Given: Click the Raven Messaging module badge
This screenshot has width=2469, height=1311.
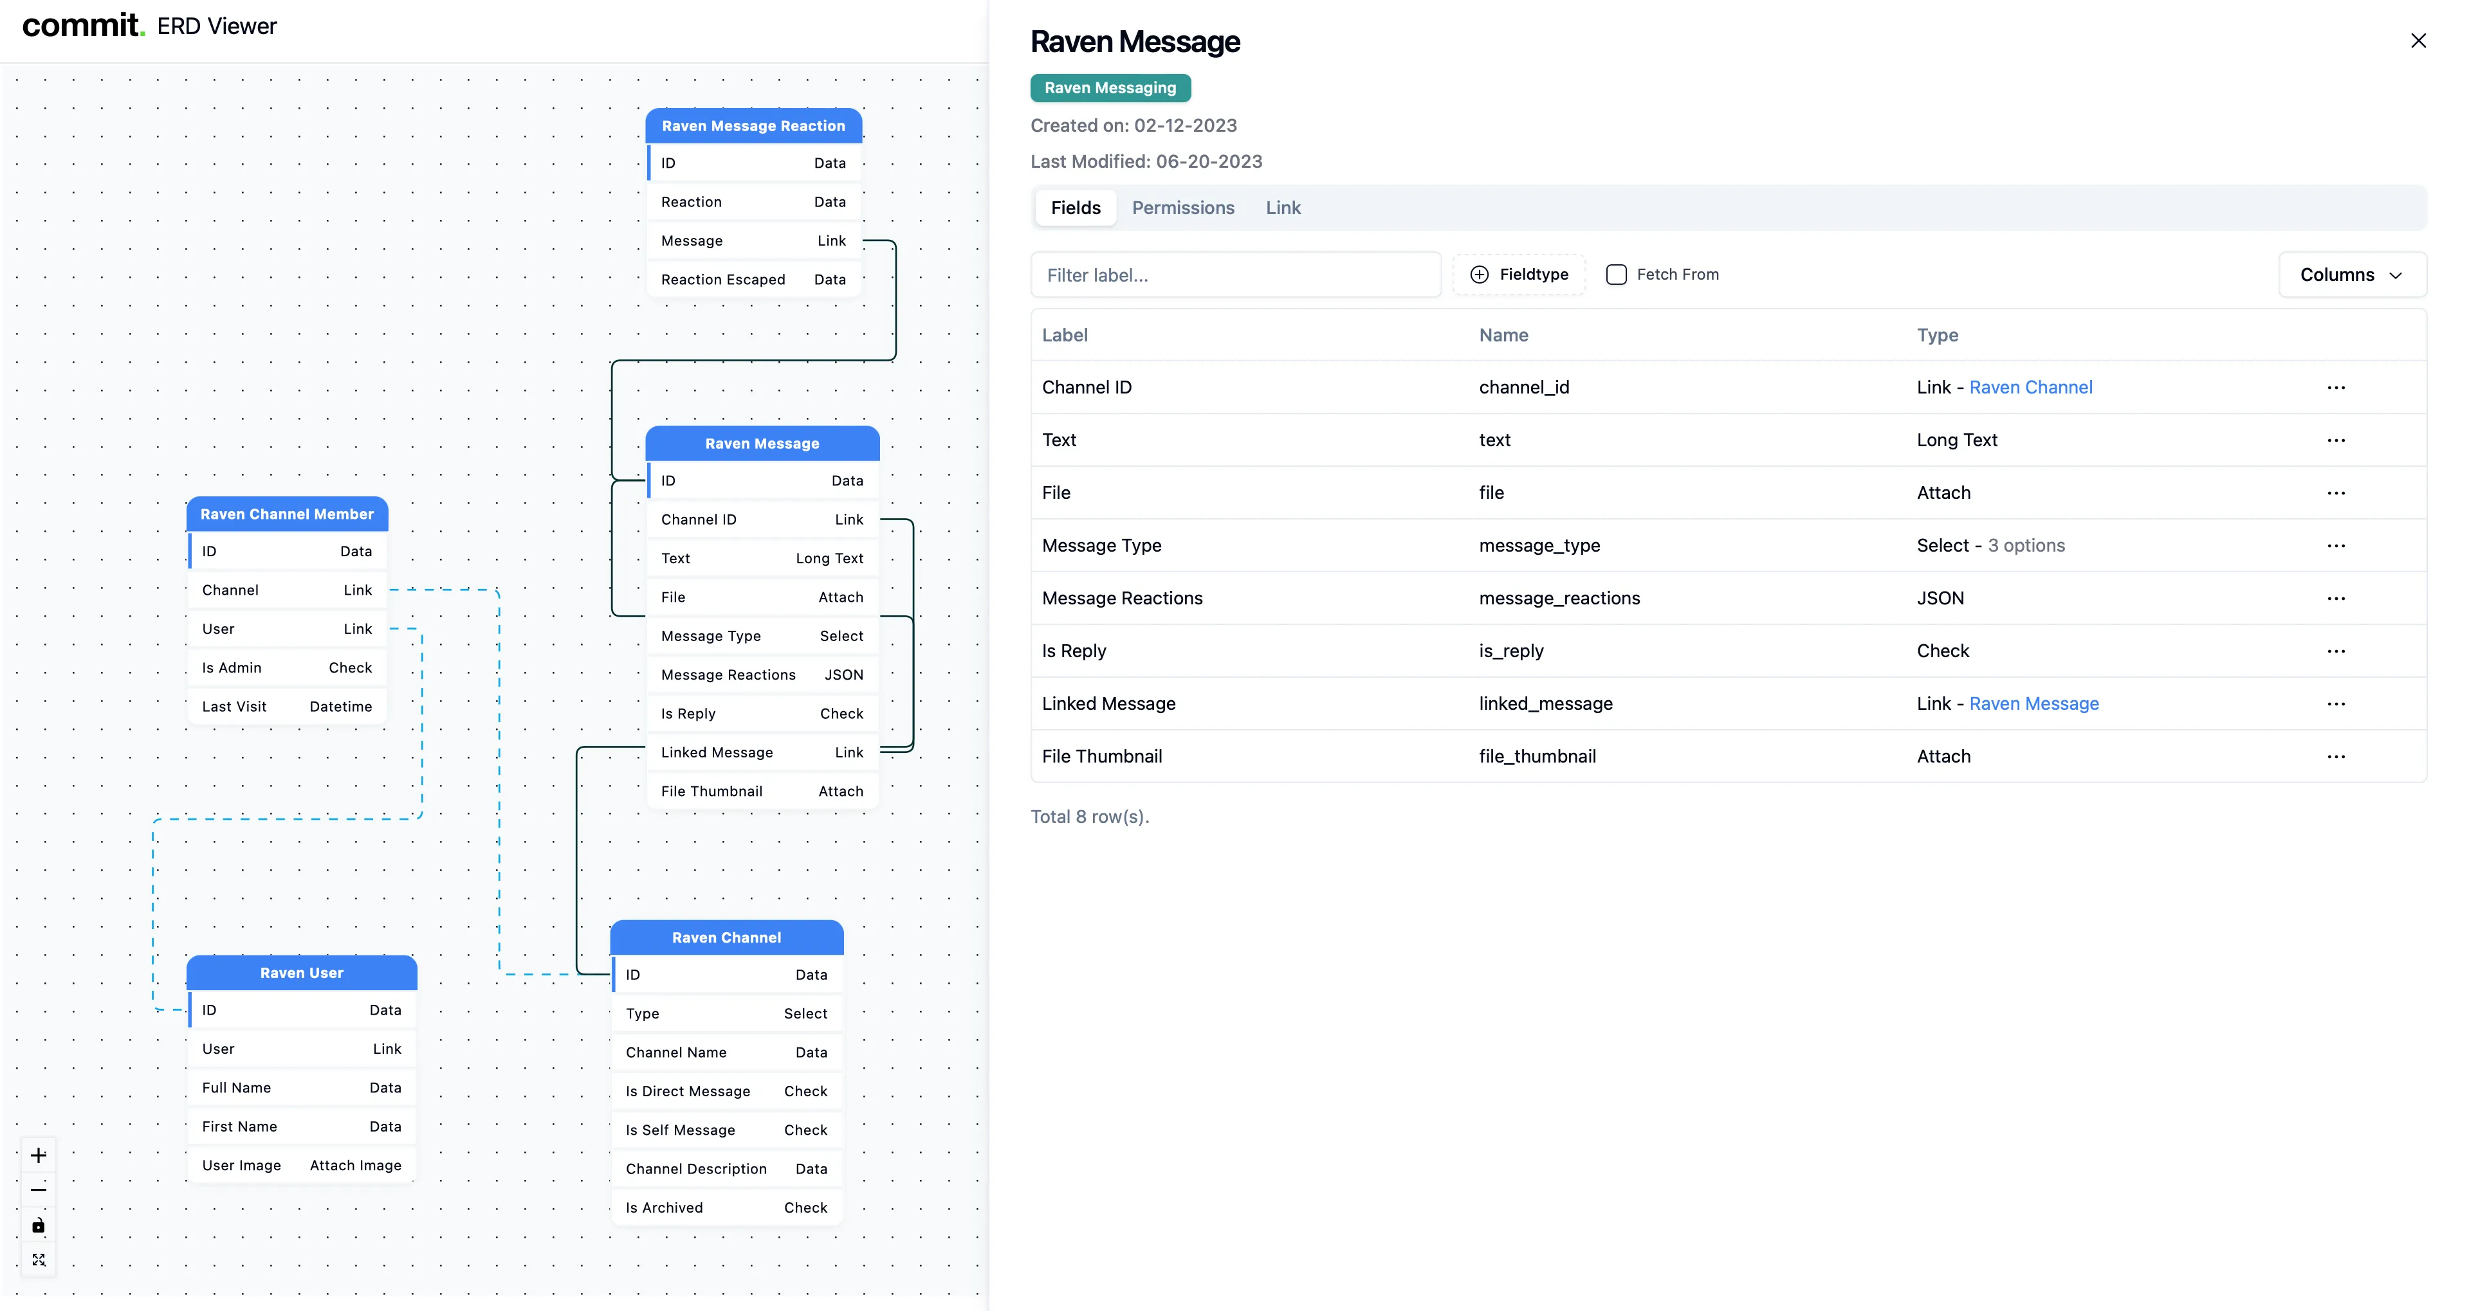Looking at the screenshot, I should [x=1110, y=88].
